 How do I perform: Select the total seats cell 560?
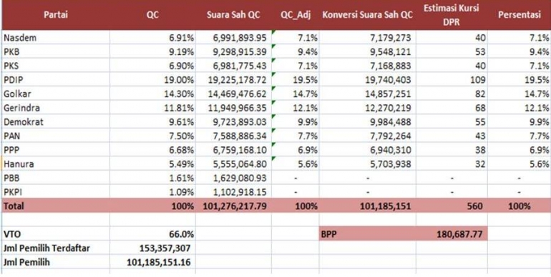(452, 206)
